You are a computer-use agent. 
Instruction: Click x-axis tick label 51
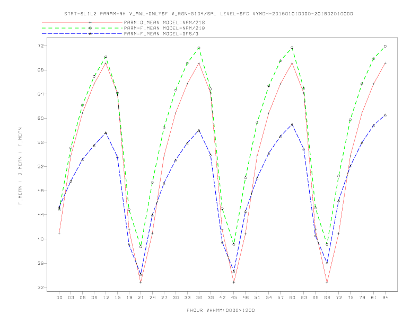pyautogui.click(x=257, y=298)
